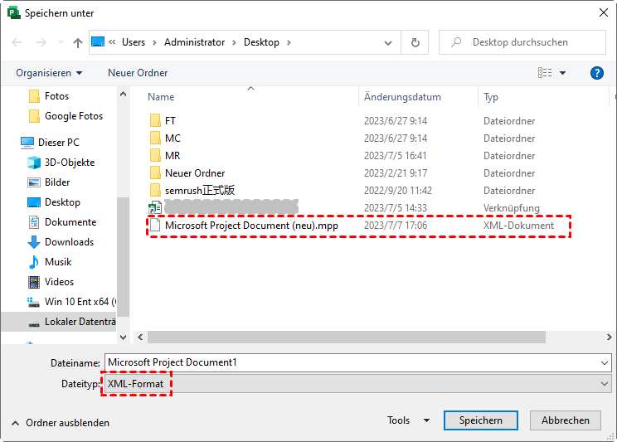Click the blue help question mark icon
This screenshot has height=442, width=617.
pyautogui.click(x=596, y=73)
